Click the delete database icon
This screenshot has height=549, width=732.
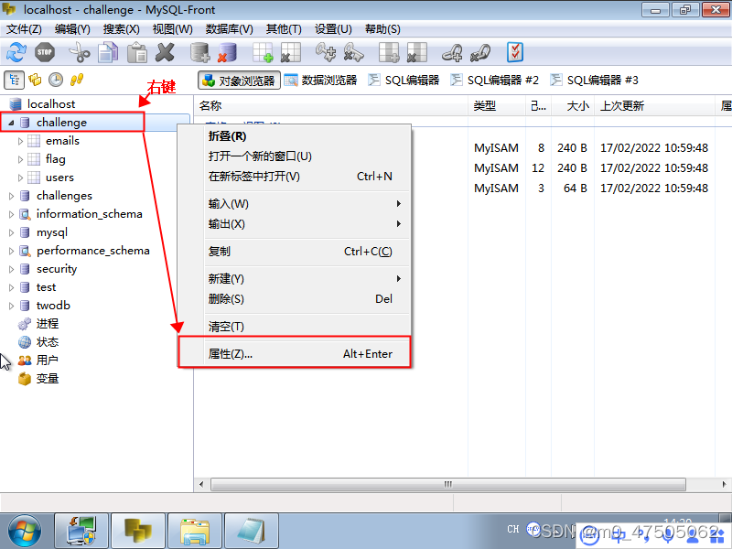228,52
